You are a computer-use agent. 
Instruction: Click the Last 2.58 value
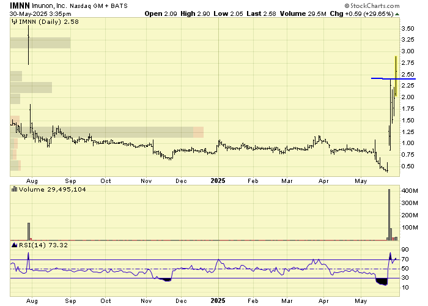click(x=261, y=13)
